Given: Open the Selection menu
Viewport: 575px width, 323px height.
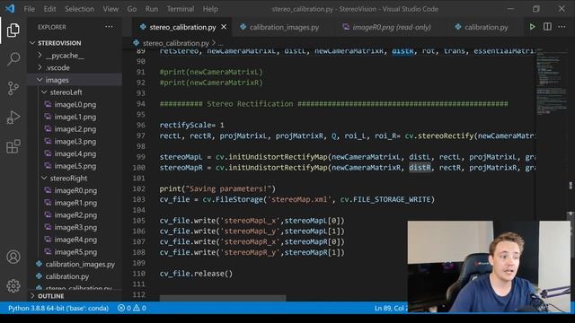Looking at the screenshot, I should tap(79, 9).
